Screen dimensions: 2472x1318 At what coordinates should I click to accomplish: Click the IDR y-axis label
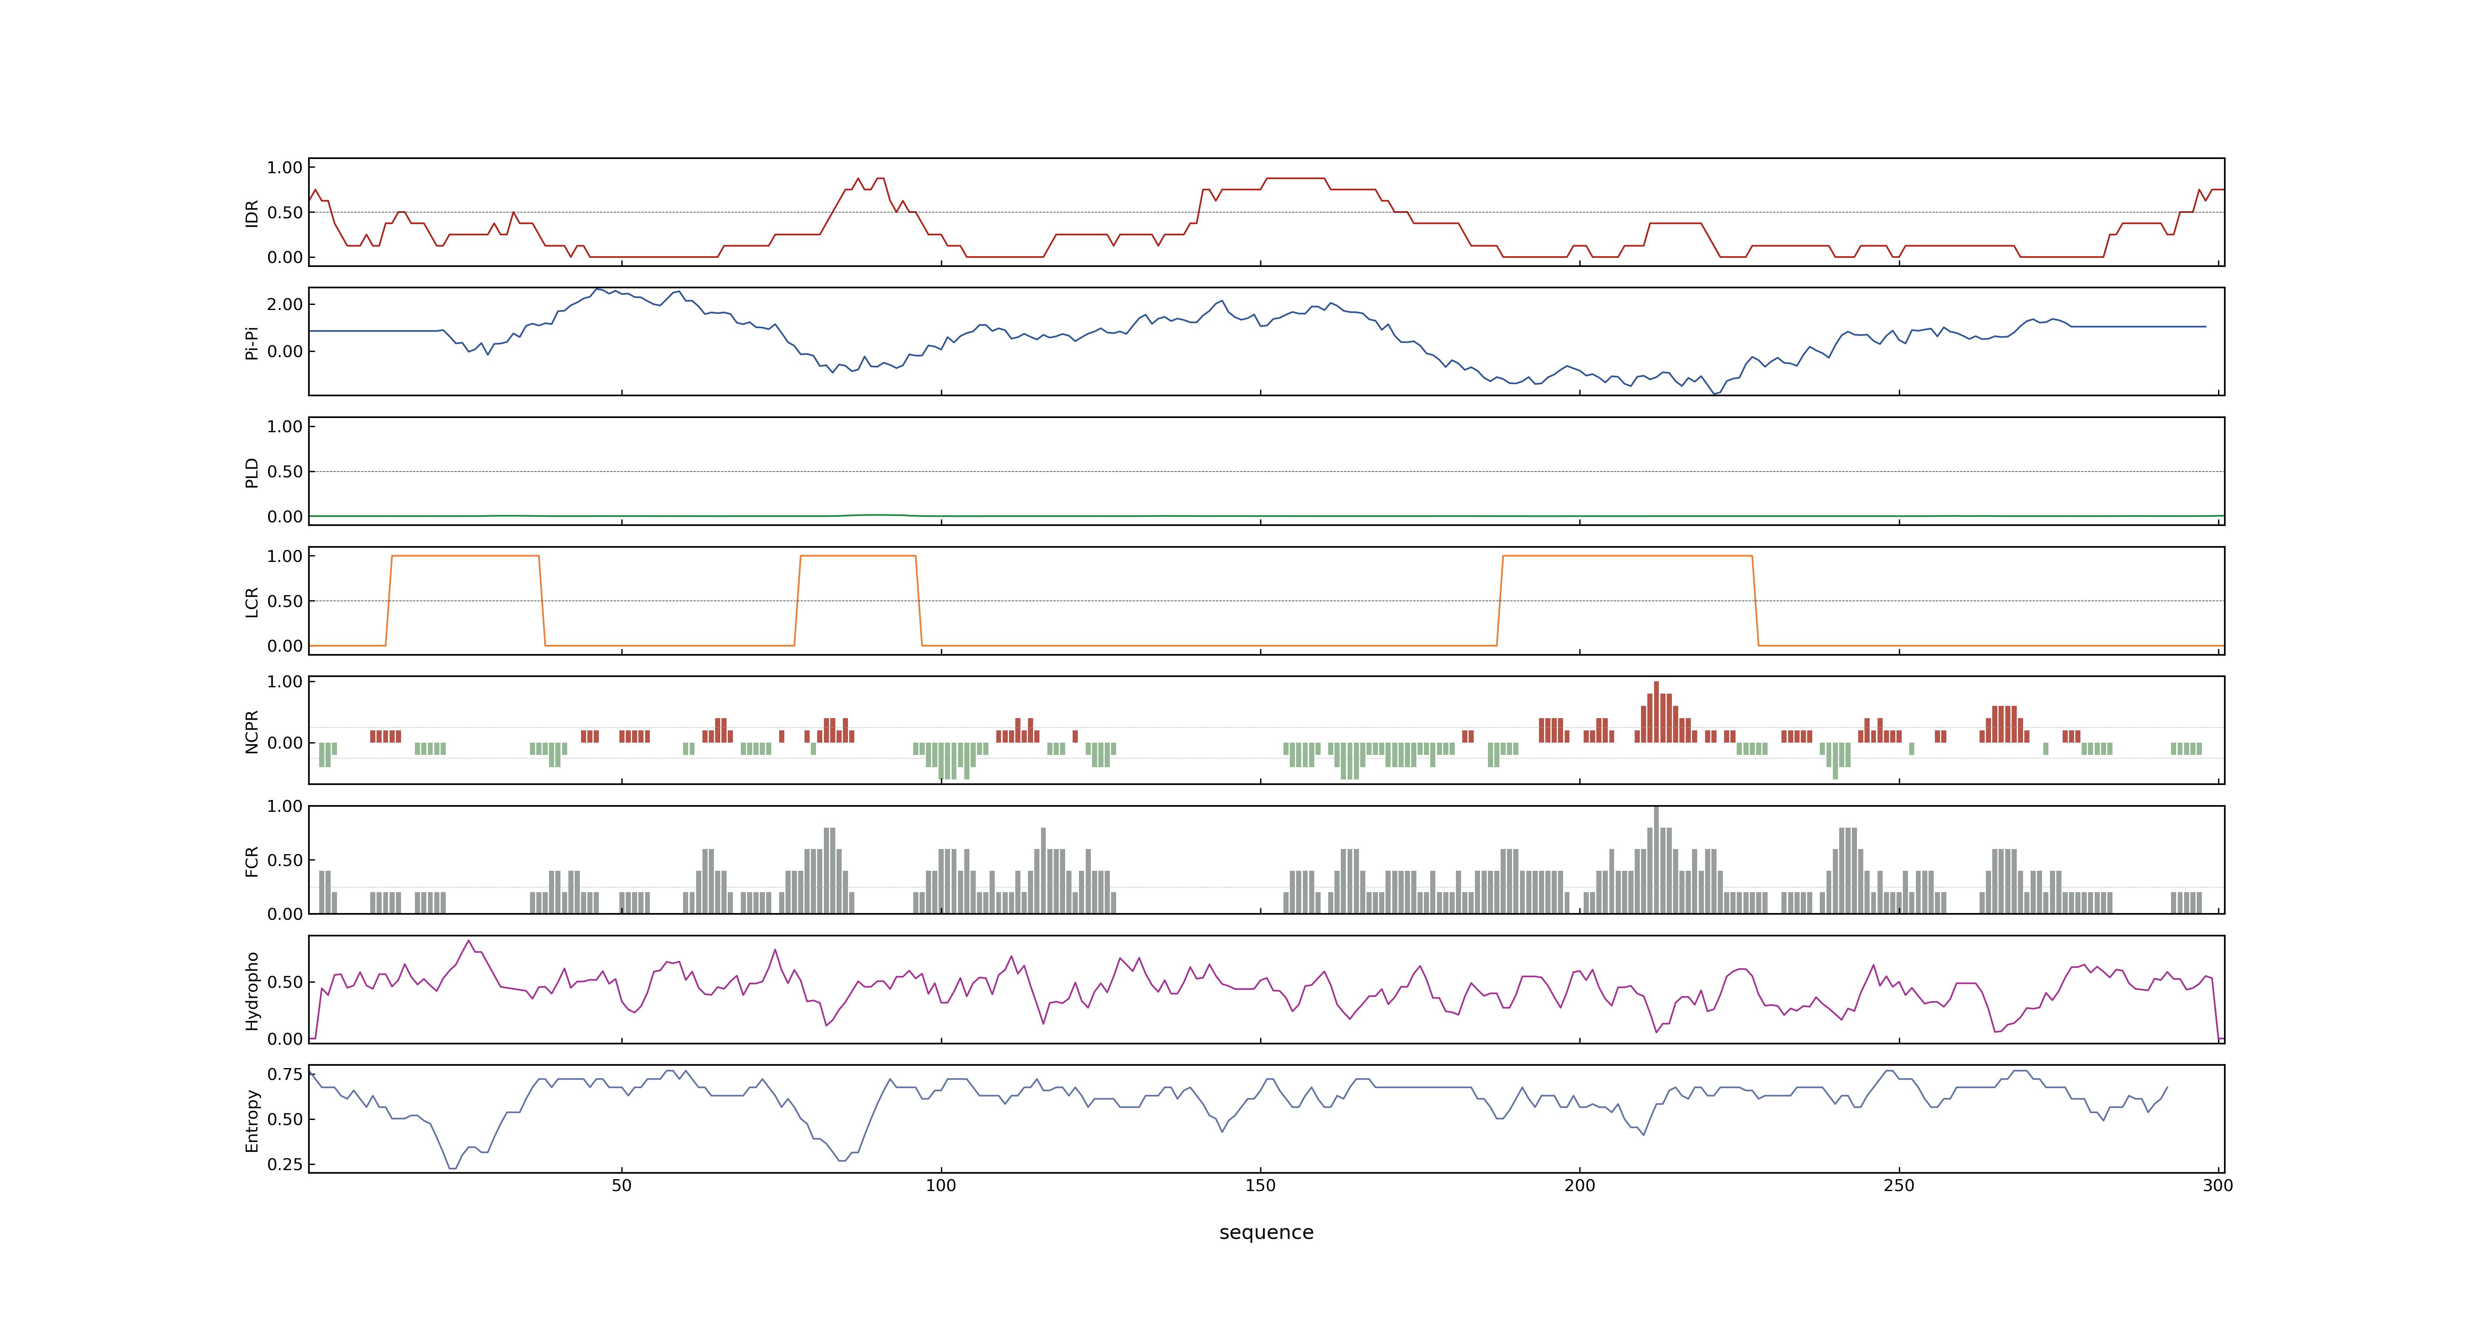(x=252, y=213)
